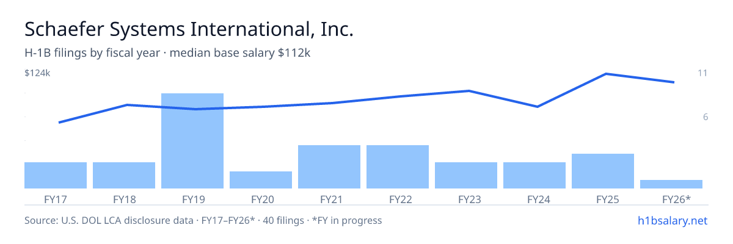The image size is (733, 244).
Task: Click the FY20 filings bar
Action: click(261, 180)
